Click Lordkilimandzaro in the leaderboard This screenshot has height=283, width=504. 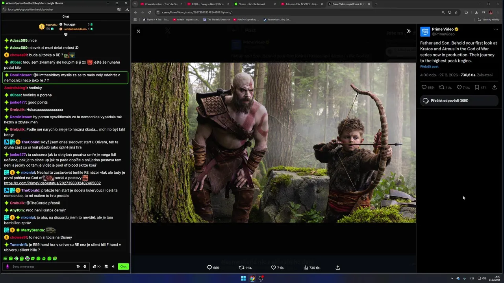(x=75, y=29)
